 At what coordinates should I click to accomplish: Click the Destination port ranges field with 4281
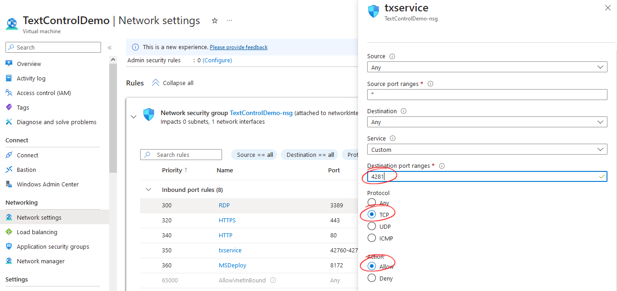click(487, 176)
